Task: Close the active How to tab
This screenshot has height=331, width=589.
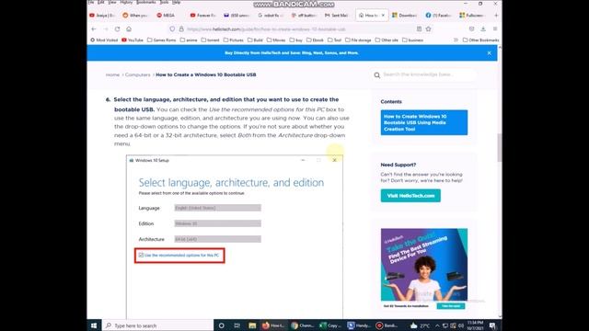Action: [383, 15]
